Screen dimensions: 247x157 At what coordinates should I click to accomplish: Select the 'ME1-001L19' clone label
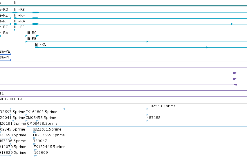[11, 99]
